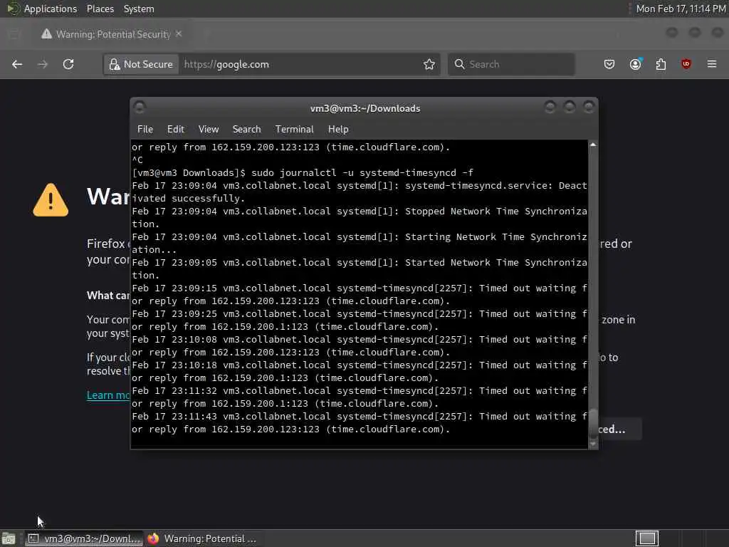Click the terminal scrollbar down arrow
729x547 pixels.
tap(593, 443)
